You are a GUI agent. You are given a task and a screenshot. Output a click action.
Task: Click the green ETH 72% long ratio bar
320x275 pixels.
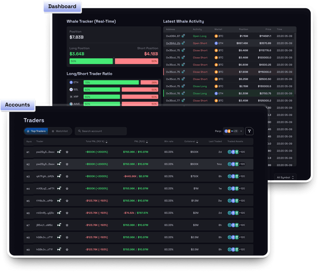pyautogui.click(x=111, y=83)
